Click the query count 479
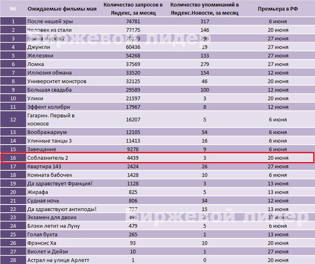Viewport: 315px width, 264px height. coord(133,226)
